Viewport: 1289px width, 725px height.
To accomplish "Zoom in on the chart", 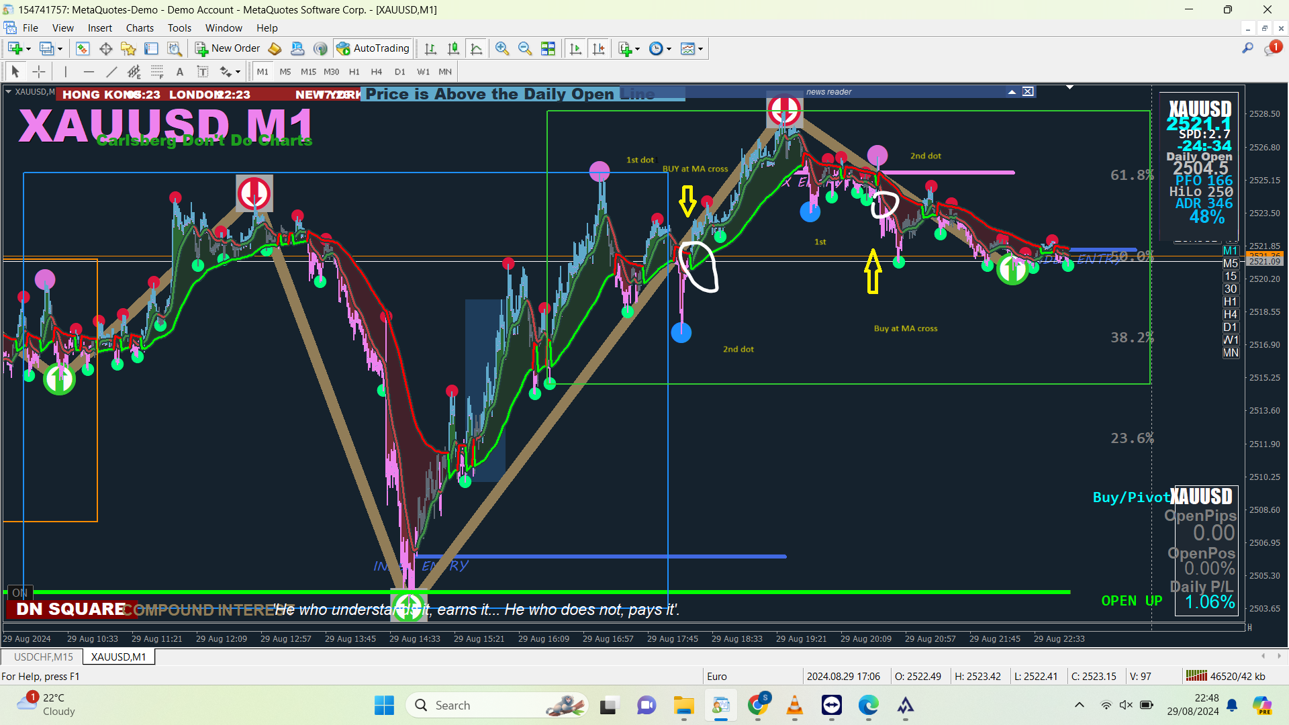I will click(x=502, y=48).
